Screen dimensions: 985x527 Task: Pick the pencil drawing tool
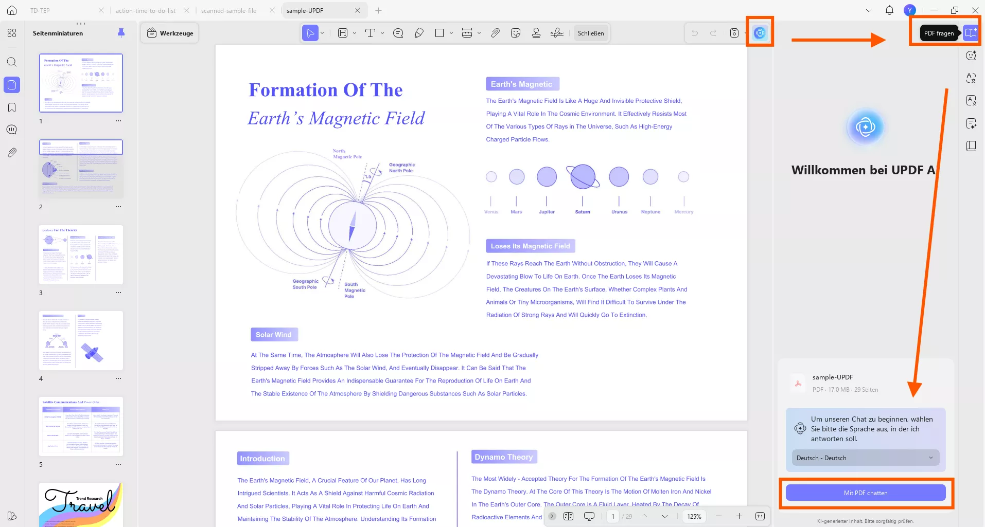(x=419, y=33)
